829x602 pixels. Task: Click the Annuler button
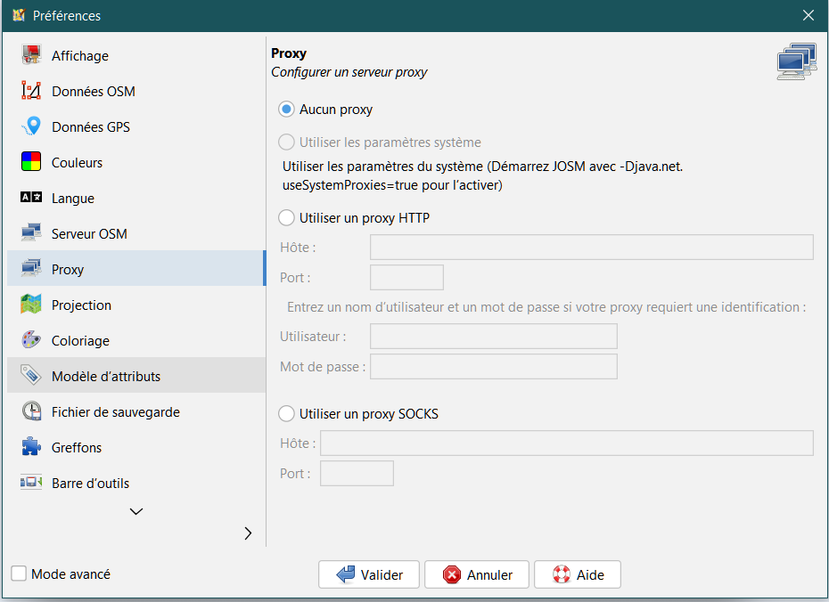pyautogui.click(x=477, y=574)
